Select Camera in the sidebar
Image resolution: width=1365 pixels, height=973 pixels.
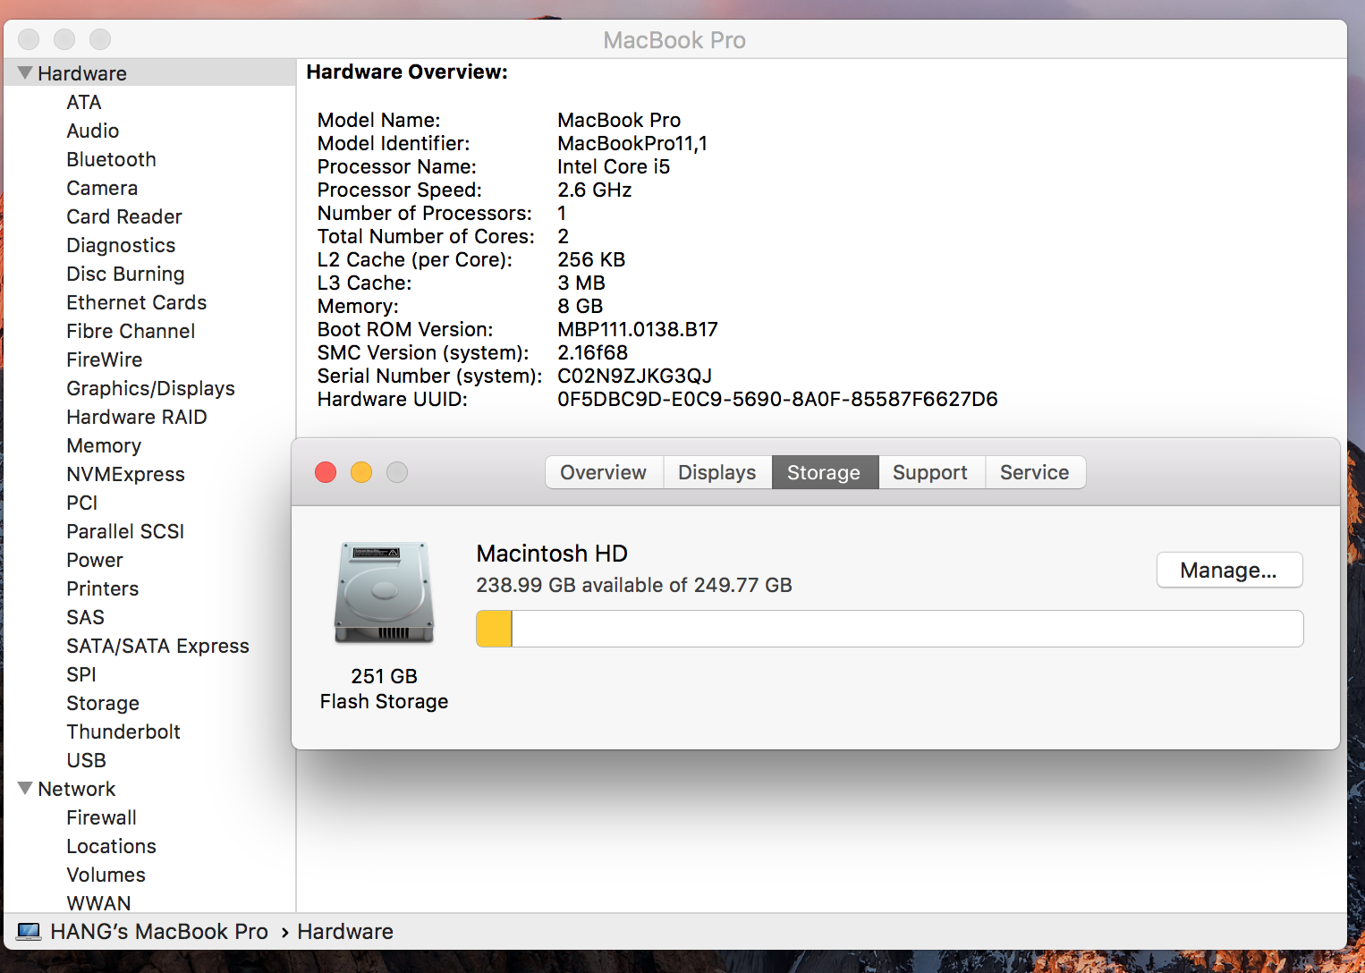102,188
